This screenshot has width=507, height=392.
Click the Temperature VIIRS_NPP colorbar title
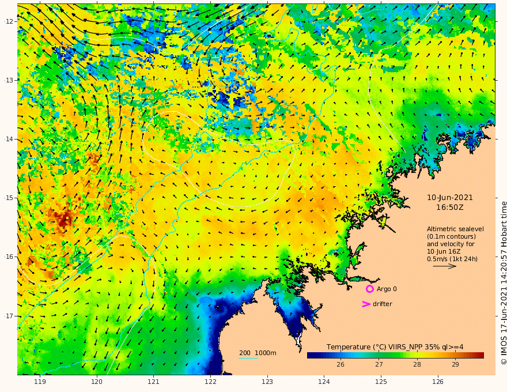(x=395, y=347)
